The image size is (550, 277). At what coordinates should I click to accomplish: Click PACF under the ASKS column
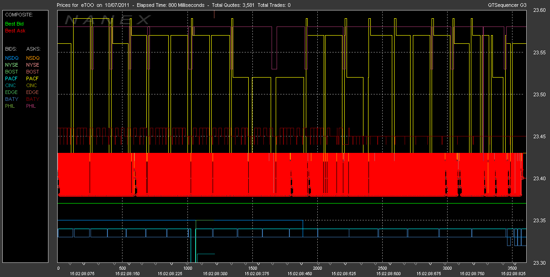(32, 78)
